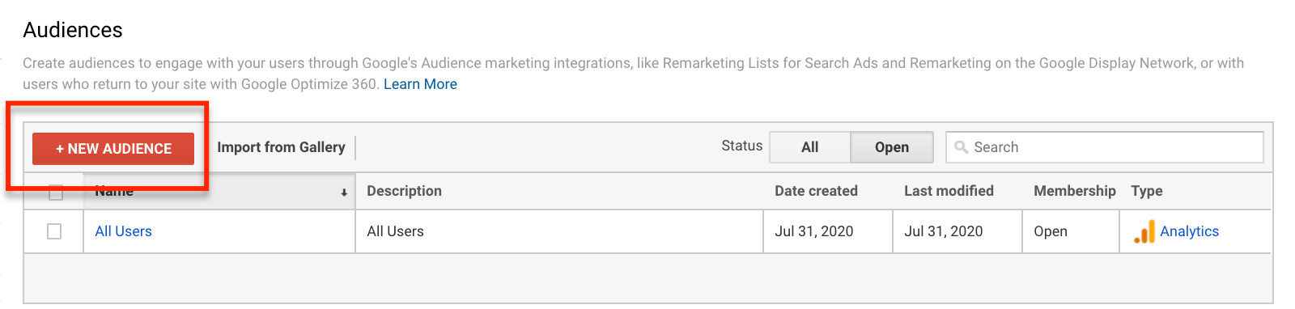1295x309 pixels.
Task: Click the + NEW AUDIENCE button
Action: [x=113, y=149]
